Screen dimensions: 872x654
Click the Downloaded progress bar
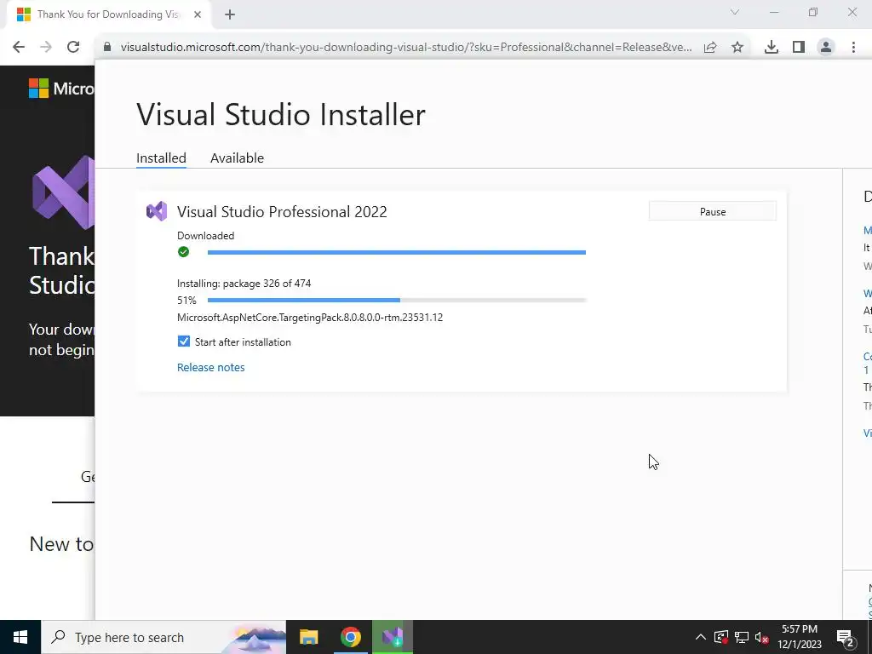click(x=397, y=252)
